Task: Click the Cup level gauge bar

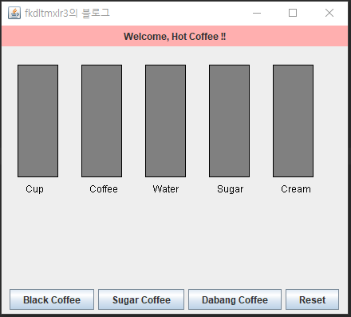Action: (37, 121)
